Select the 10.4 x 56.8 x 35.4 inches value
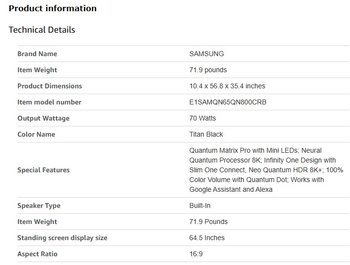This screenshot has height=265, width=350. [x=227, y=86]
